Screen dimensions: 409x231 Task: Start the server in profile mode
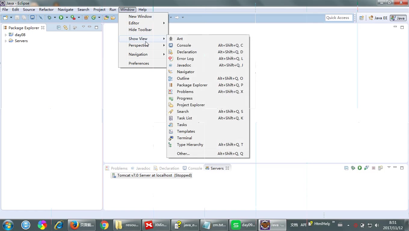(367, 168)
